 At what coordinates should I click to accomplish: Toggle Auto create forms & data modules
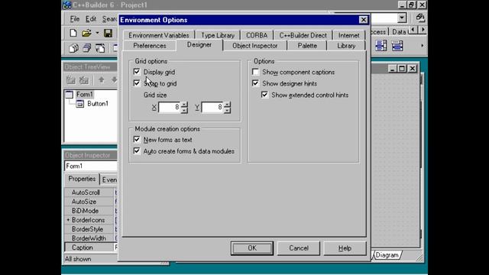coord(137,151)
